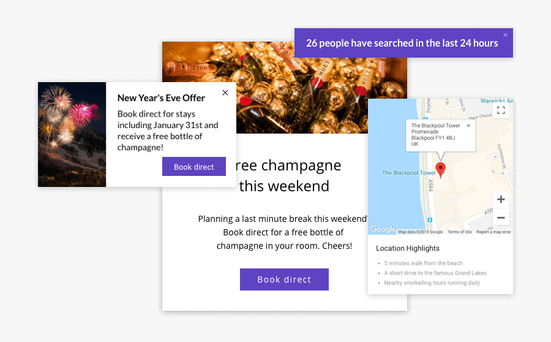Zoom out on the map

[x=501, y=218]
